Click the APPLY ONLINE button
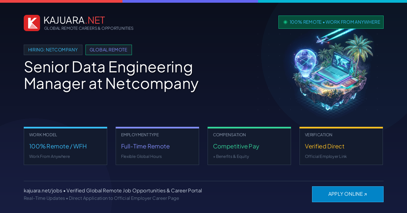407x213 pixels. pyautogui.click(x=348, y=194)
